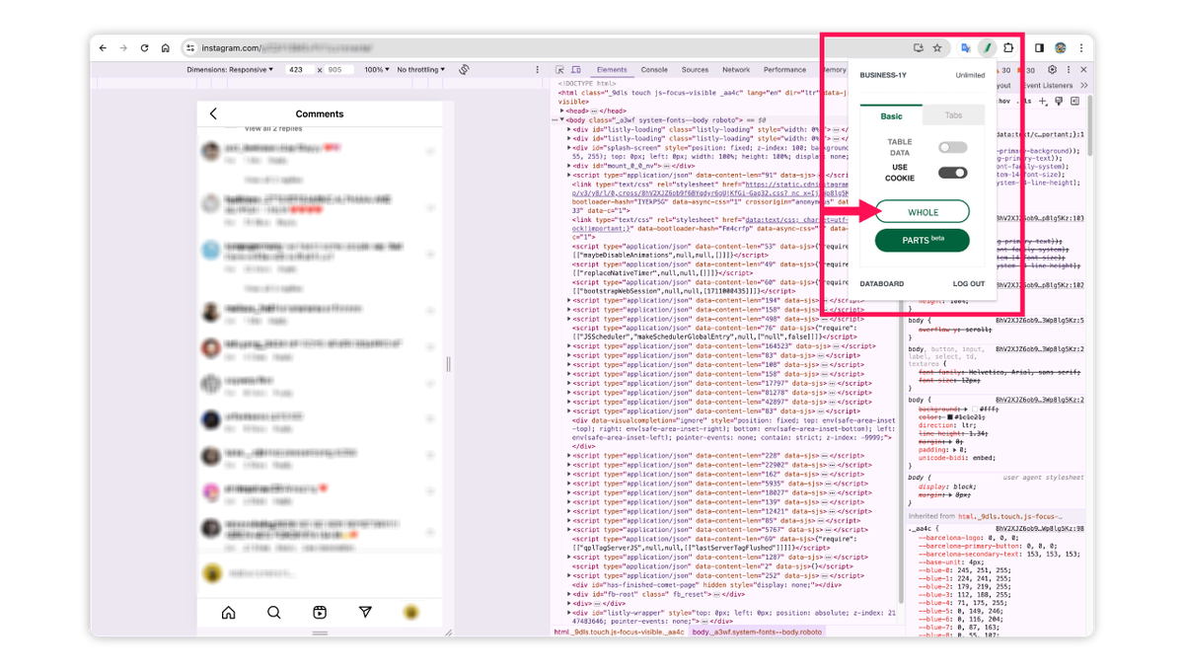Show more Styles pane tabs chevron
This screenshot has width=1184, height=672.
click(x=1083, y=86)
